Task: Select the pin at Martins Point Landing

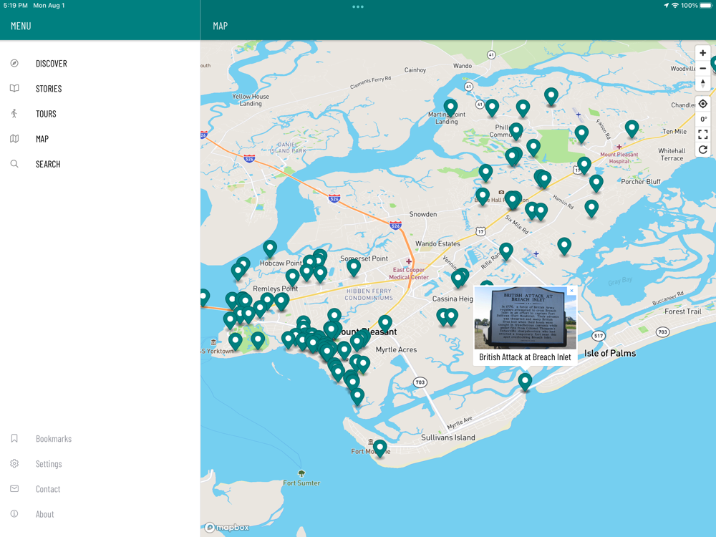Action: point(450,108)
